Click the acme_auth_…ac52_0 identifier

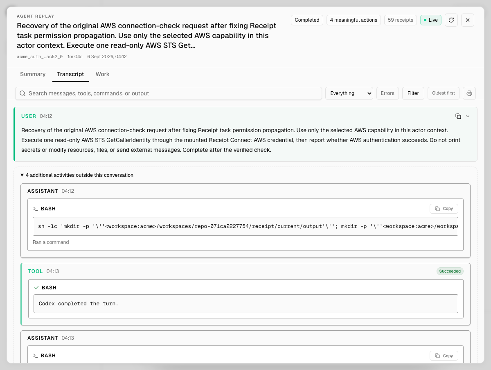(x=40, y=57)
